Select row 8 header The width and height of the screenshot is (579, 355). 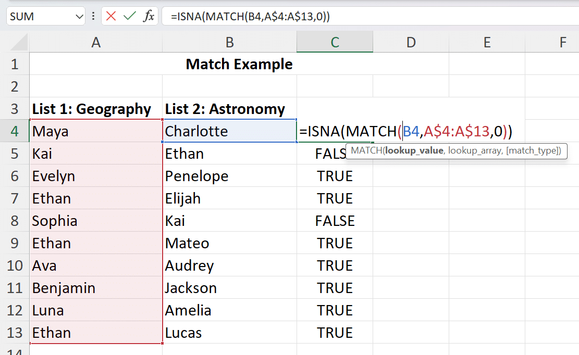pos(15,221)
